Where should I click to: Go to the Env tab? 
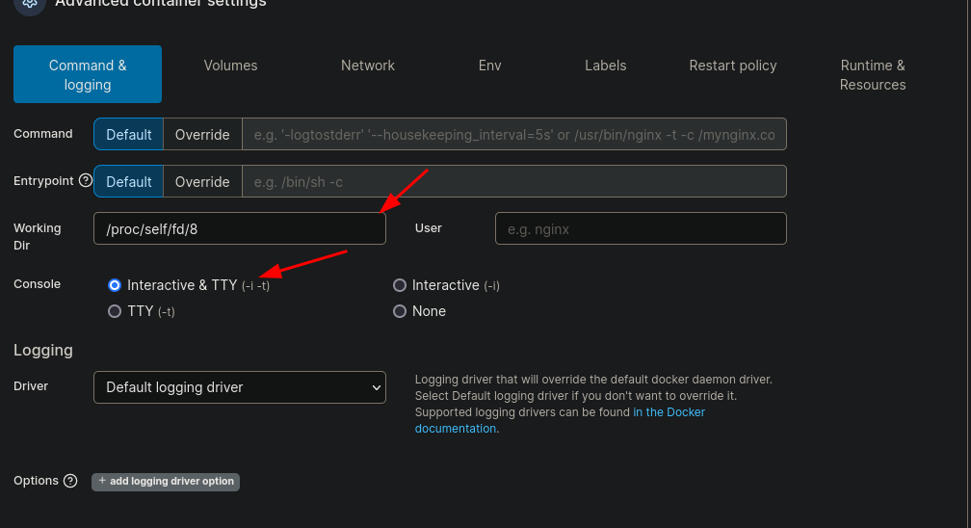(x=489, y=66)
